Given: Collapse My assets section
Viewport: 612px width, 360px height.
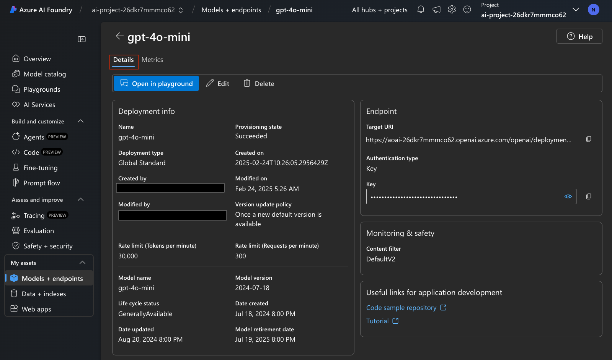Looking at the screenshot, I should click(x=82, y=263).
